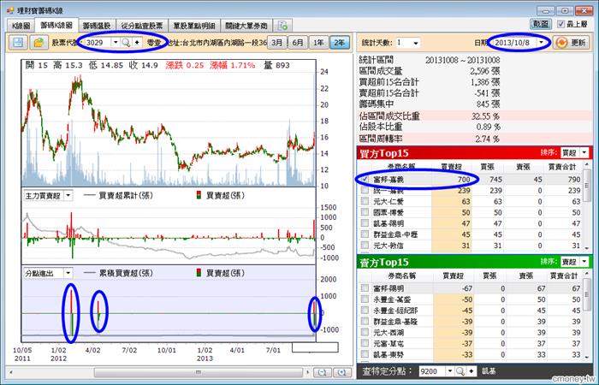
Task: Click the plus button beside branch 9200
Action: [x=471, y=371]
